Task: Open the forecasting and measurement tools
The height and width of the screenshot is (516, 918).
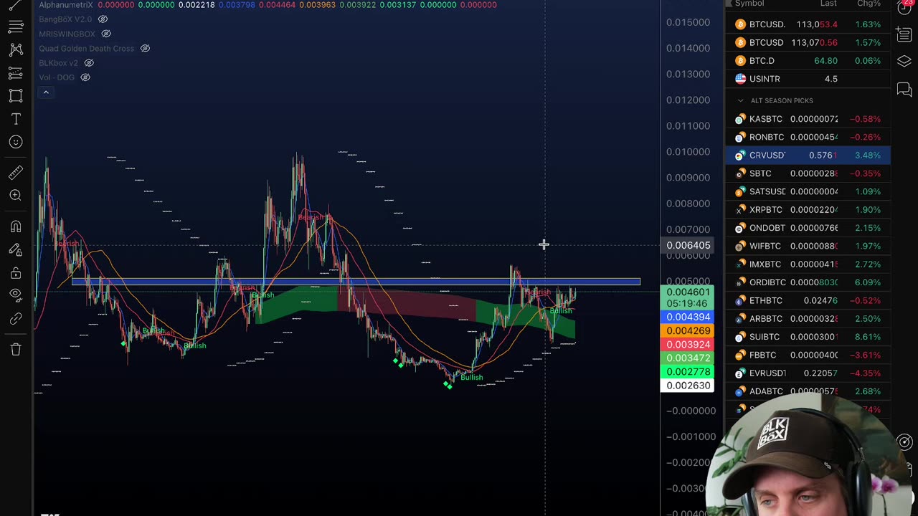Action: pos(16,72)
